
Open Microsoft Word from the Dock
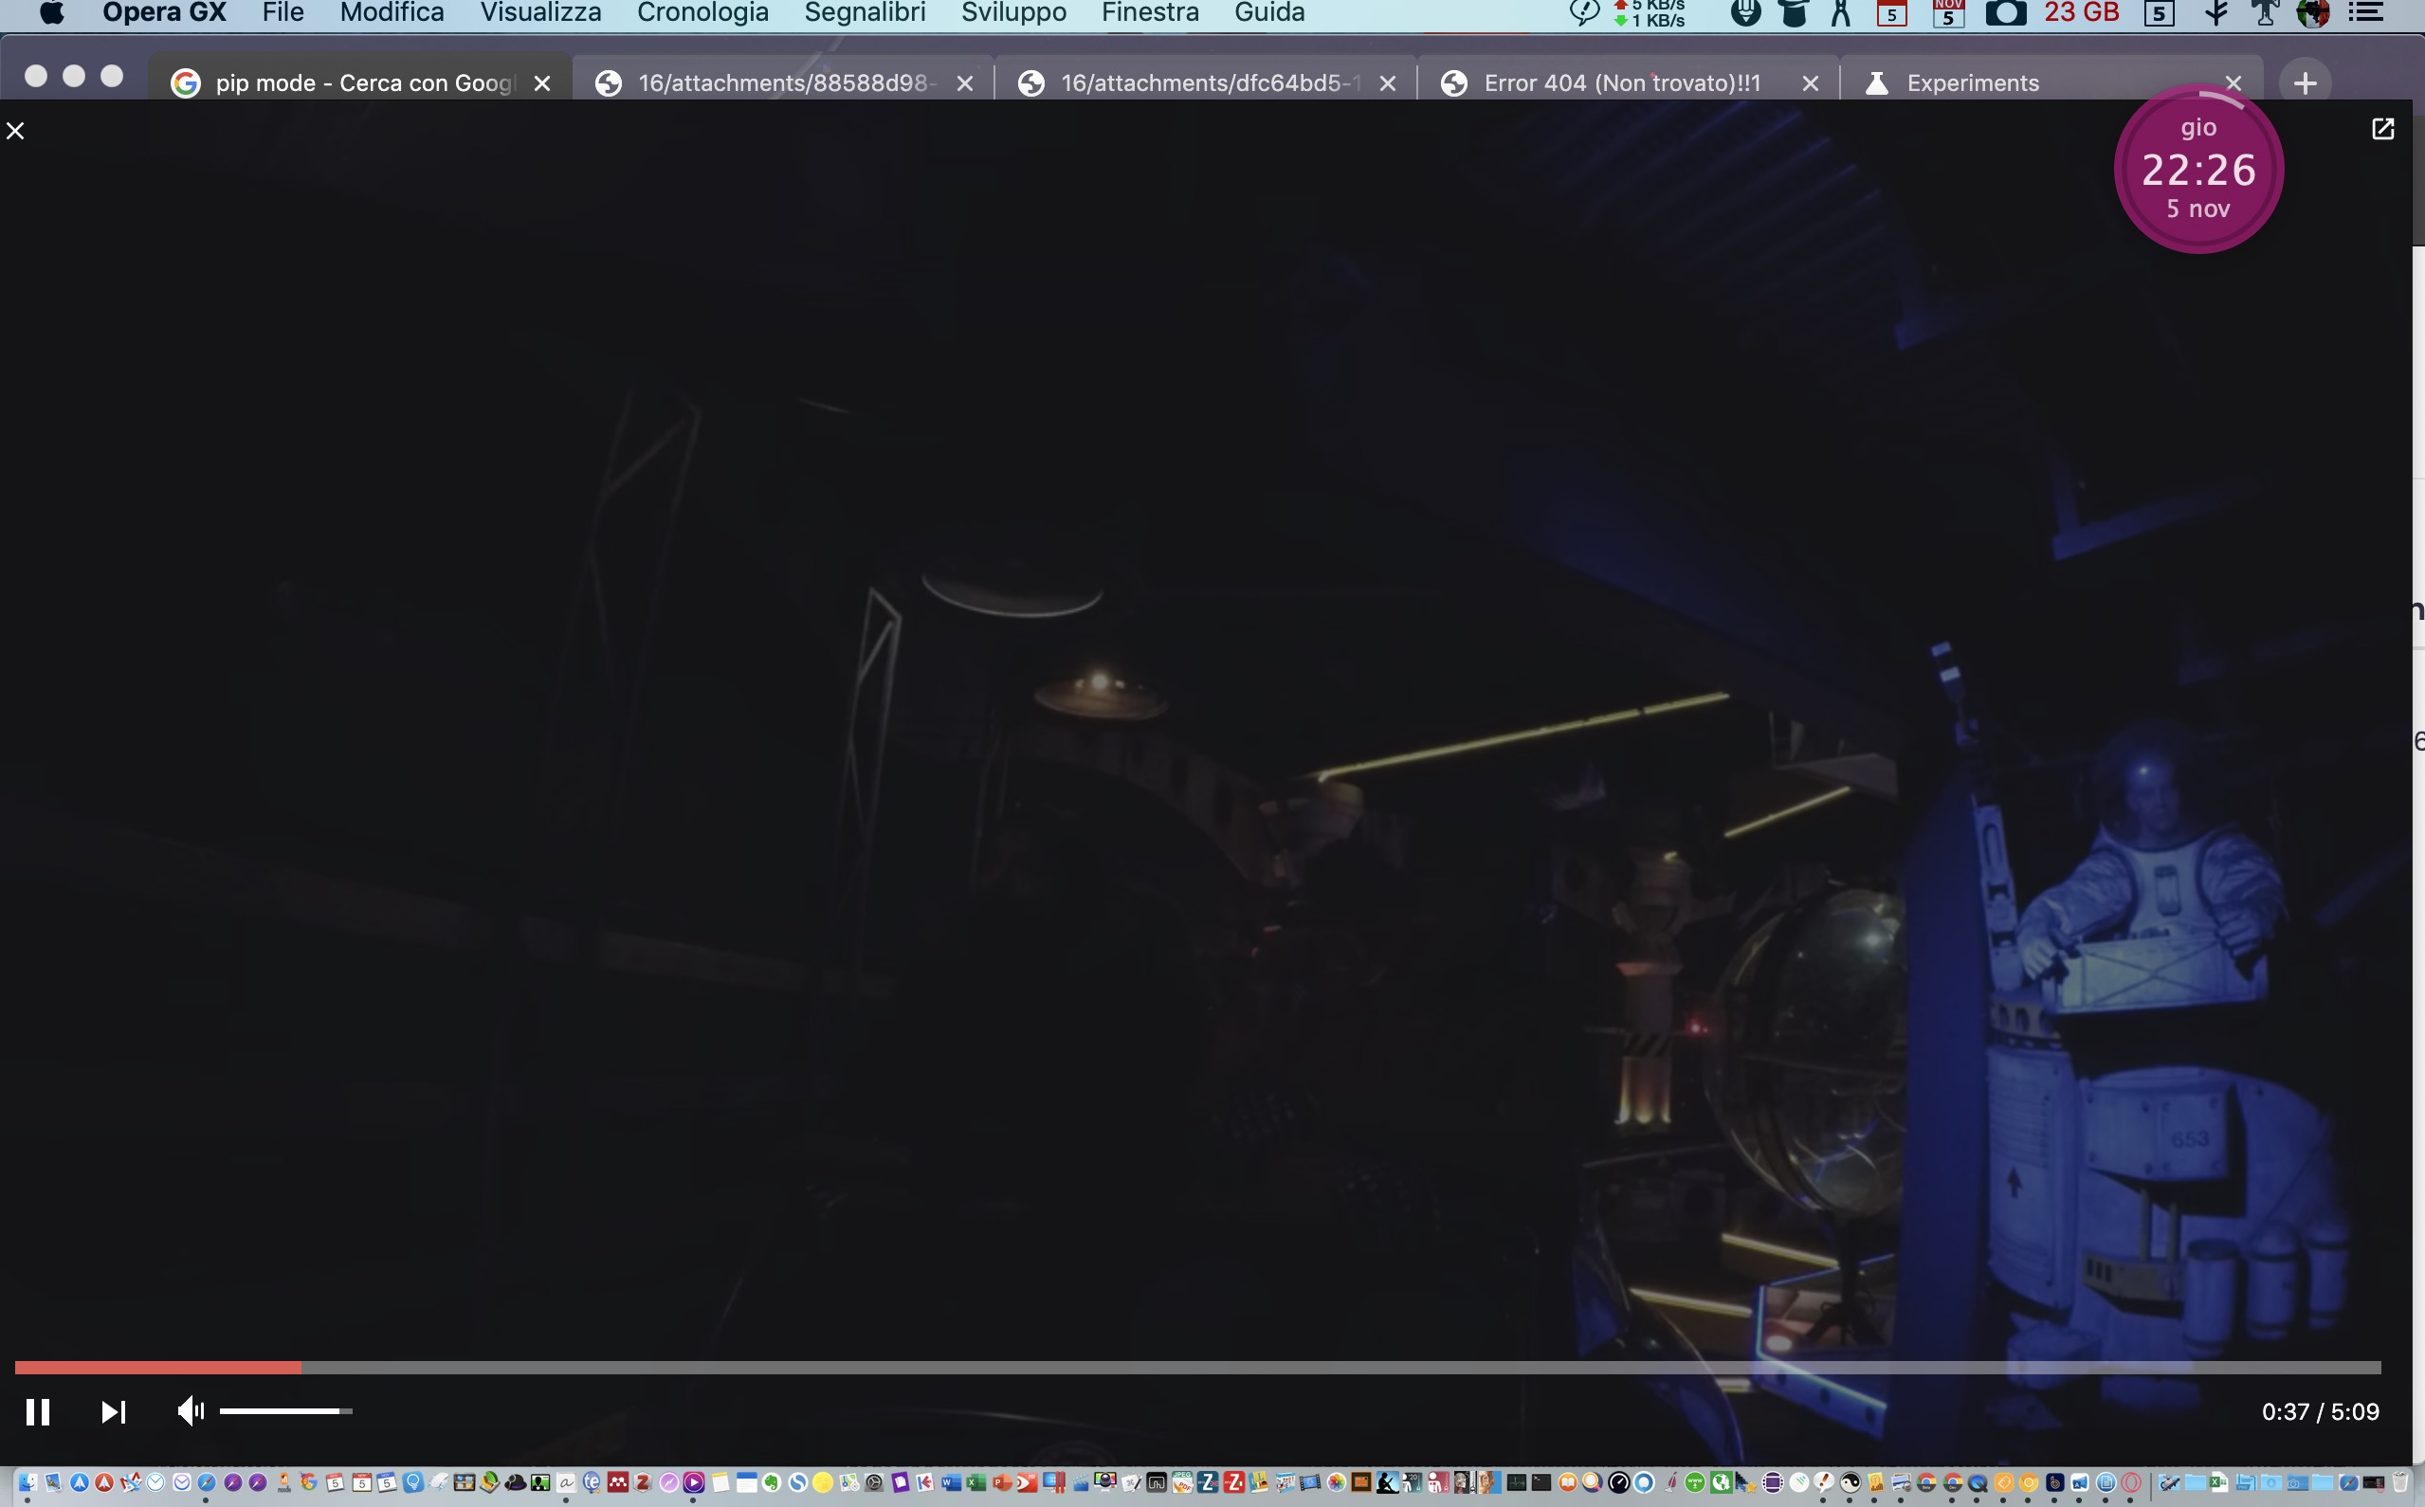(x=952, y=1483)
